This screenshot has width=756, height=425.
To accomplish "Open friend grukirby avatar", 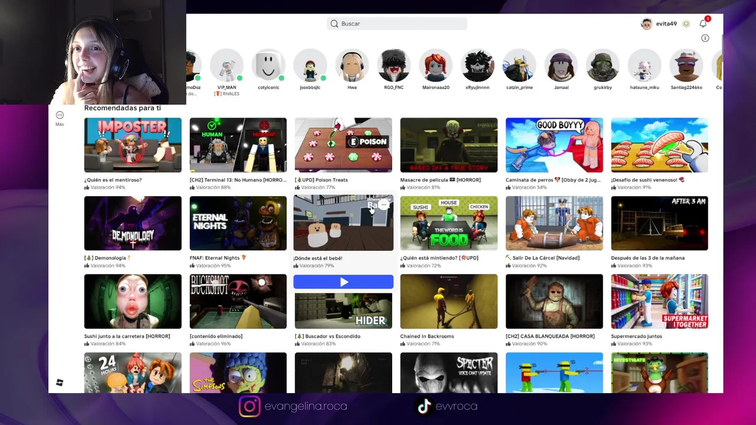I will (602, 66).
